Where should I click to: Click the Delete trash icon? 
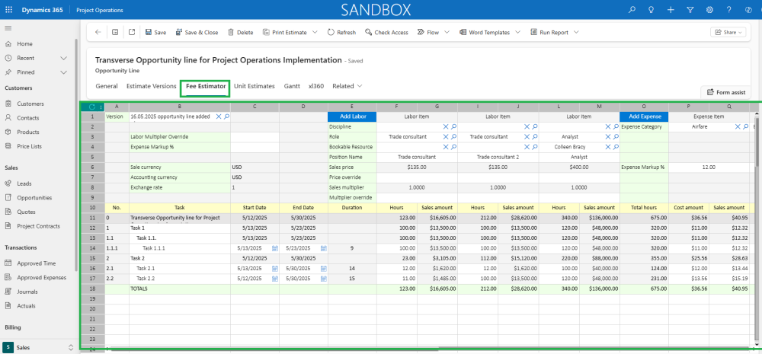231,33
